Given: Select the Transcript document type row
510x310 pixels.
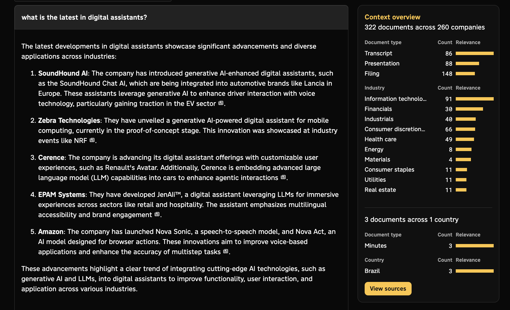Looking at the screenshot, I should 429,53.
